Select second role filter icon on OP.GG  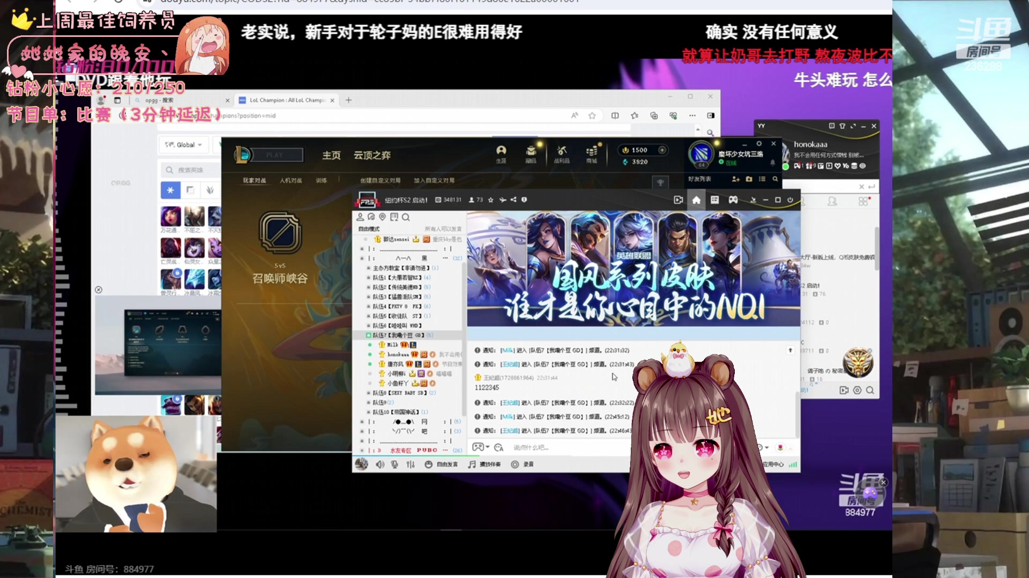(190, 190)
